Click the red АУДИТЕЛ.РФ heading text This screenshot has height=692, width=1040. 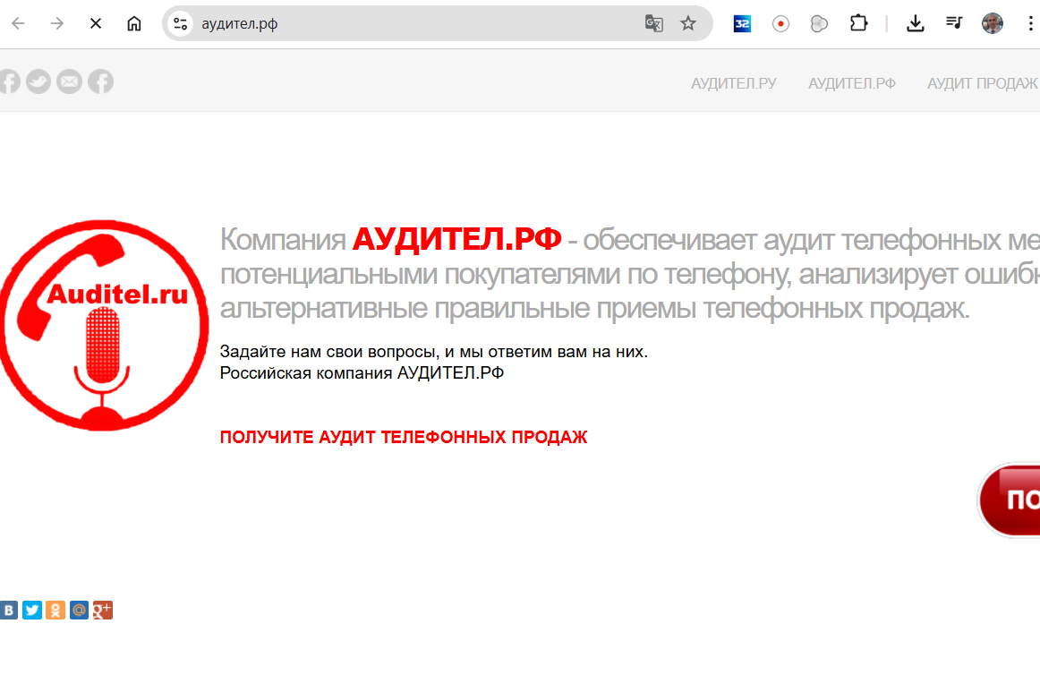(456, 240)
